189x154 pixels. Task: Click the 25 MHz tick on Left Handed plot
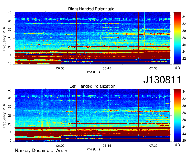(10, 116)
